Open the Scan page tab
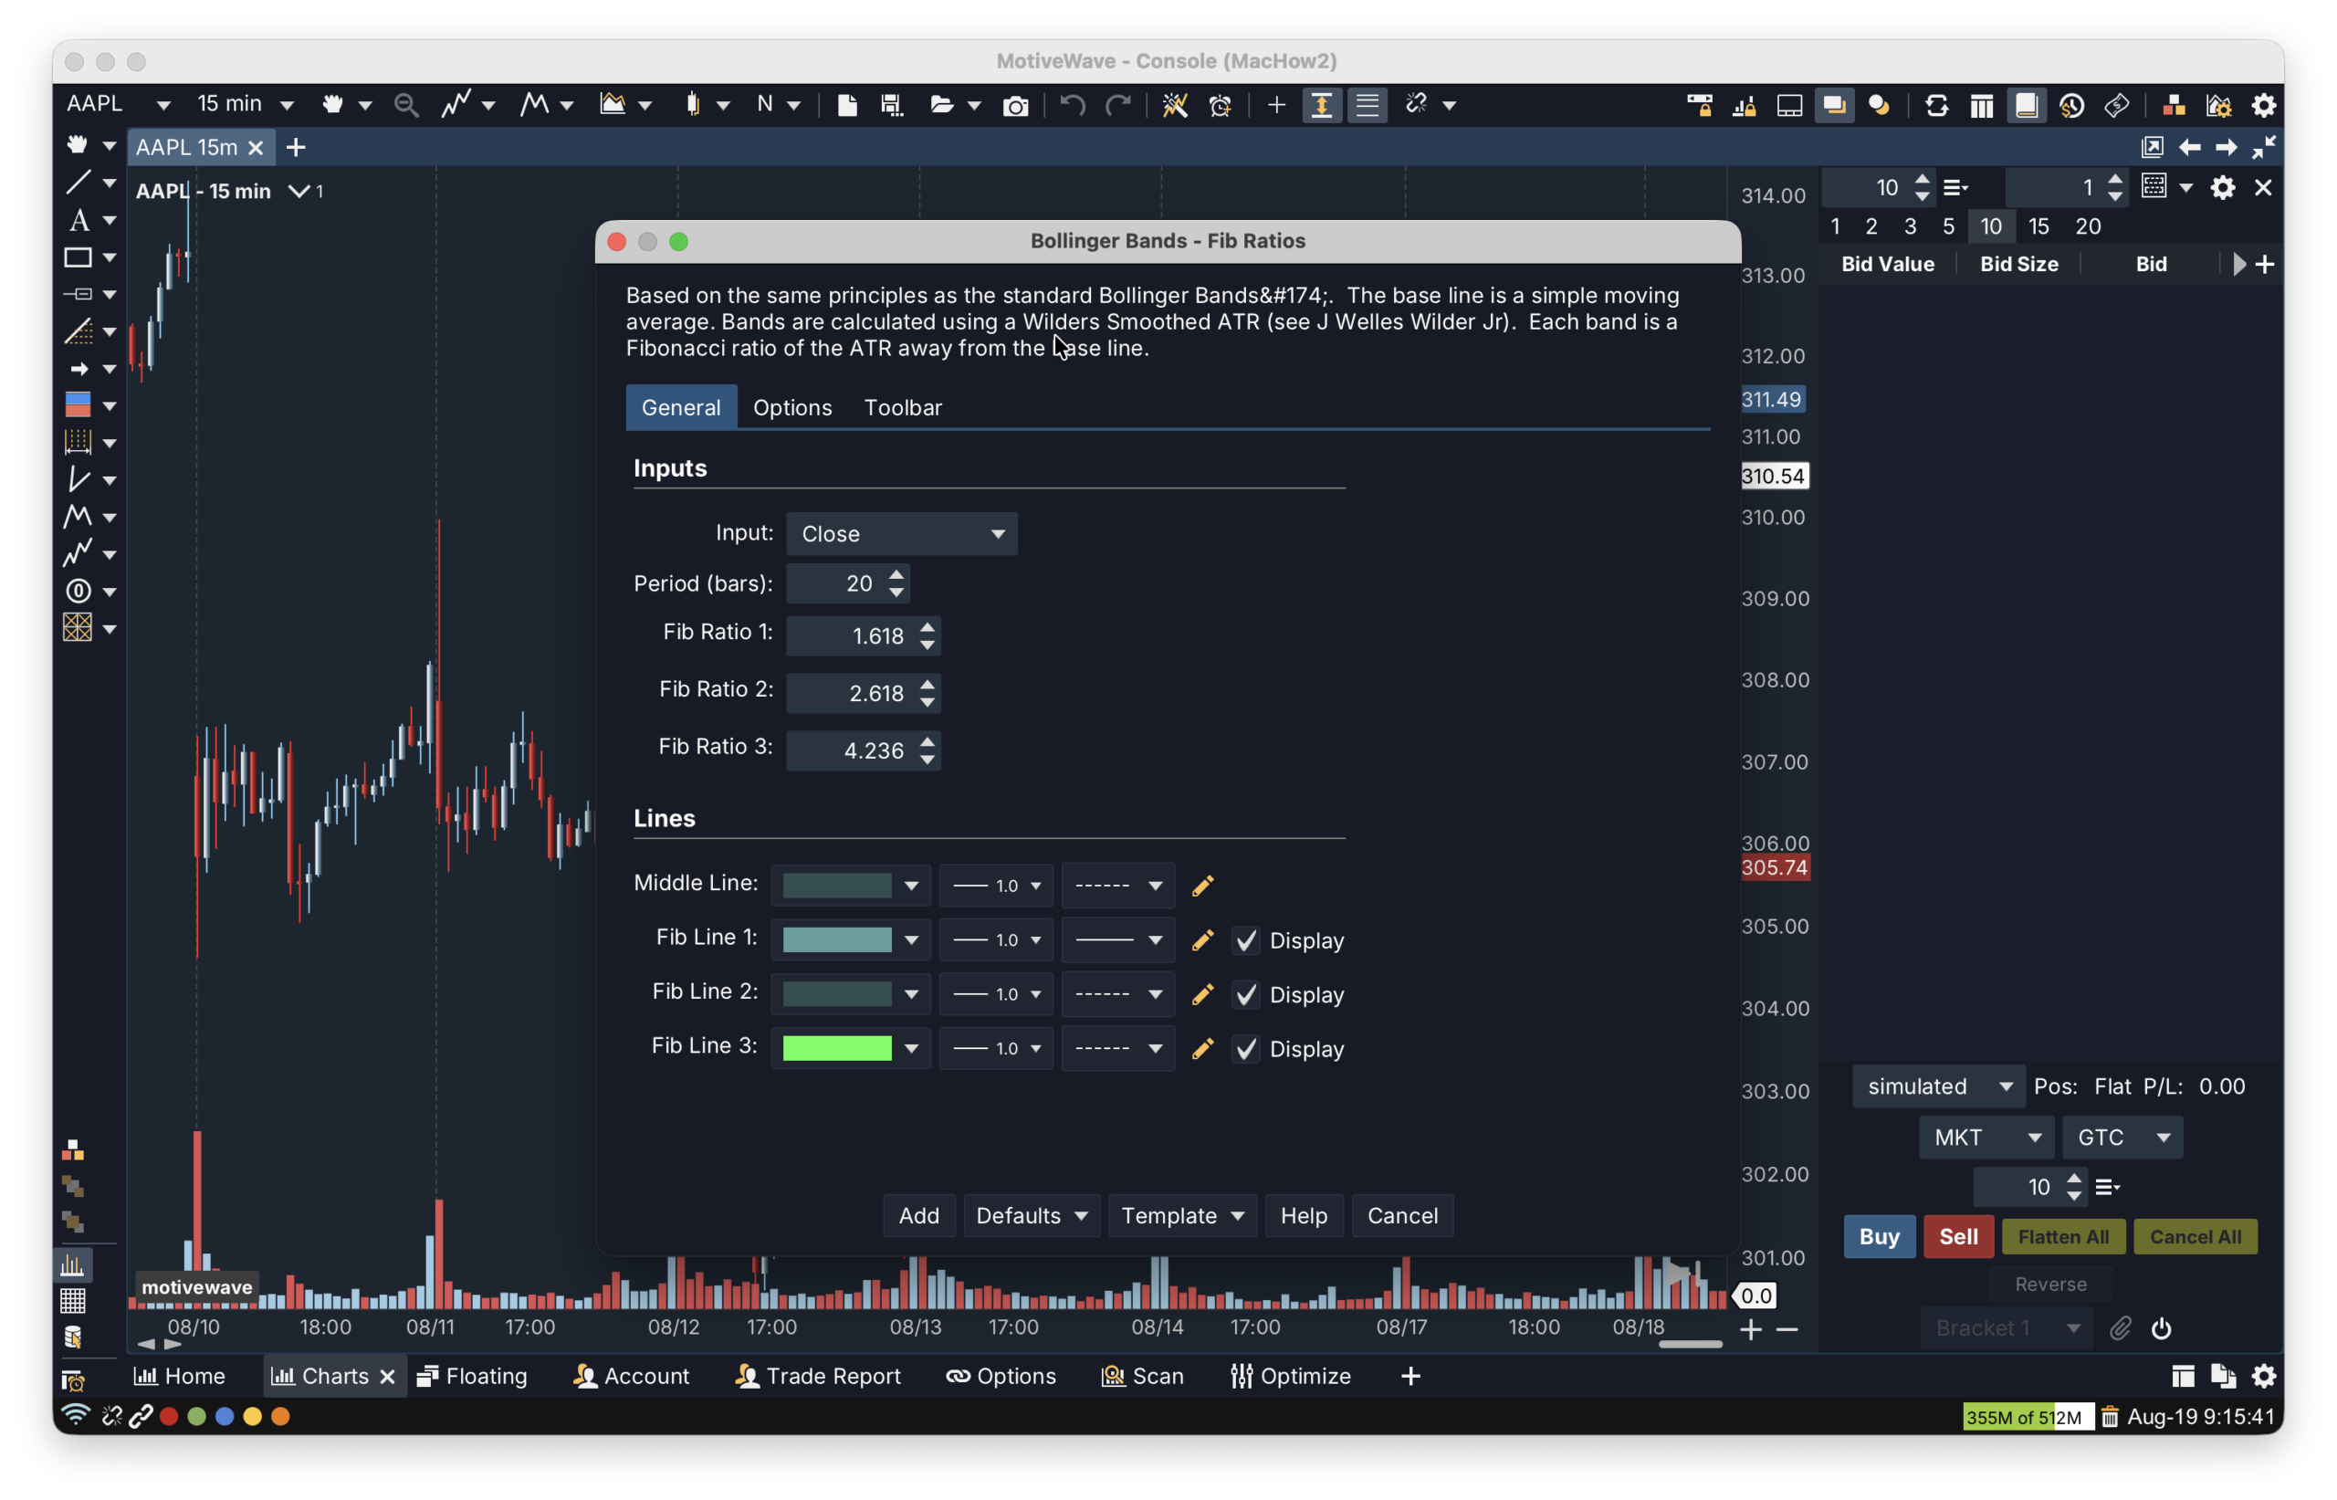The image size is (2337, 1500). [1142, 1377]
